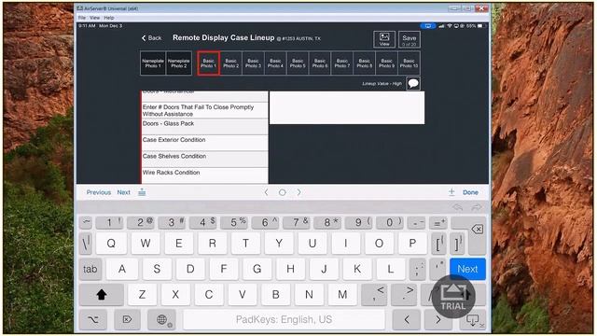Tap the PadKeys space bar
The height and width of the screenshot is (336, 597).
284,319
